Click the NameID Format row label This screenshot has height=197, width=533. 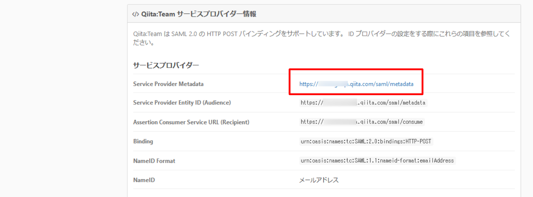click(x=154, y=161)
